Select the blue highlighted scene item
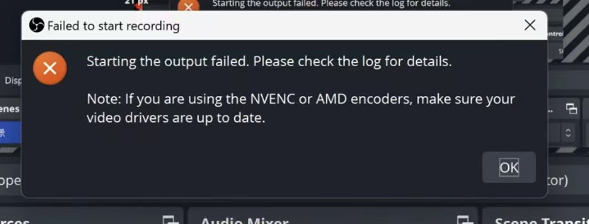Viewport: 589px width, 224px height. pyautogui.click(x=8, y=132)
